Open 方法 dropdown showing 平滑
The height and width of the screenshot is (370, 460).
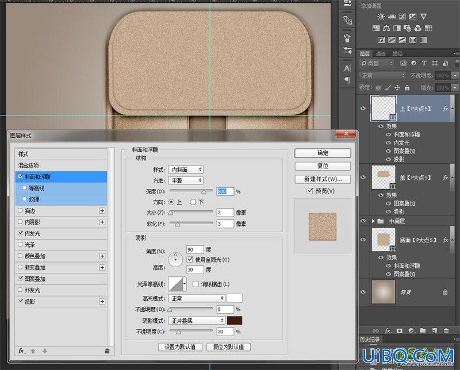[x=186, y=180]
